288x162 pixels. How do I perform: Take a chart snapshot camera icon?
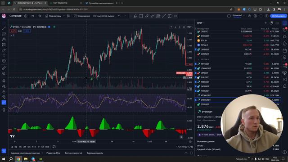267,16
